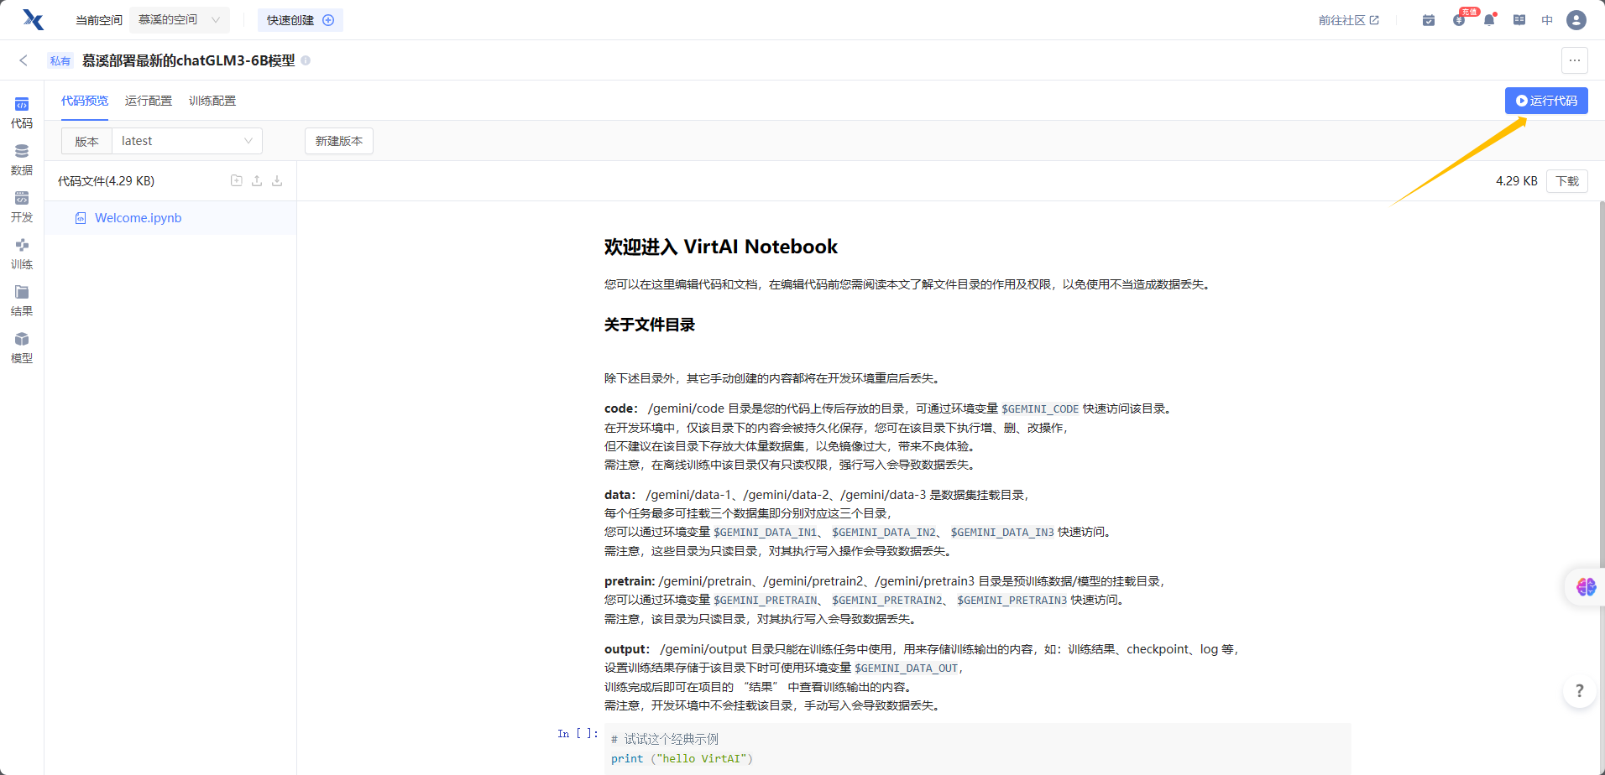Select the 结果 sidebar section
Screen dimensions: 1605x775
pos(22,301)
